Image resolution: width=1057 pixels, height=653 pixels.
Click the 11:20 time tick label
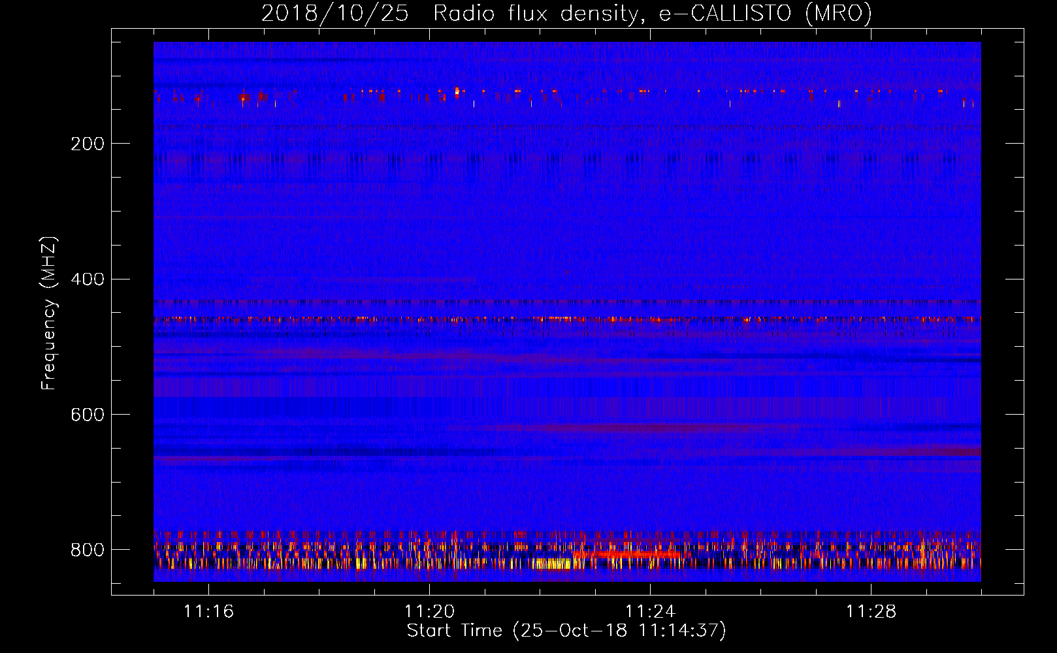(429, 612)
